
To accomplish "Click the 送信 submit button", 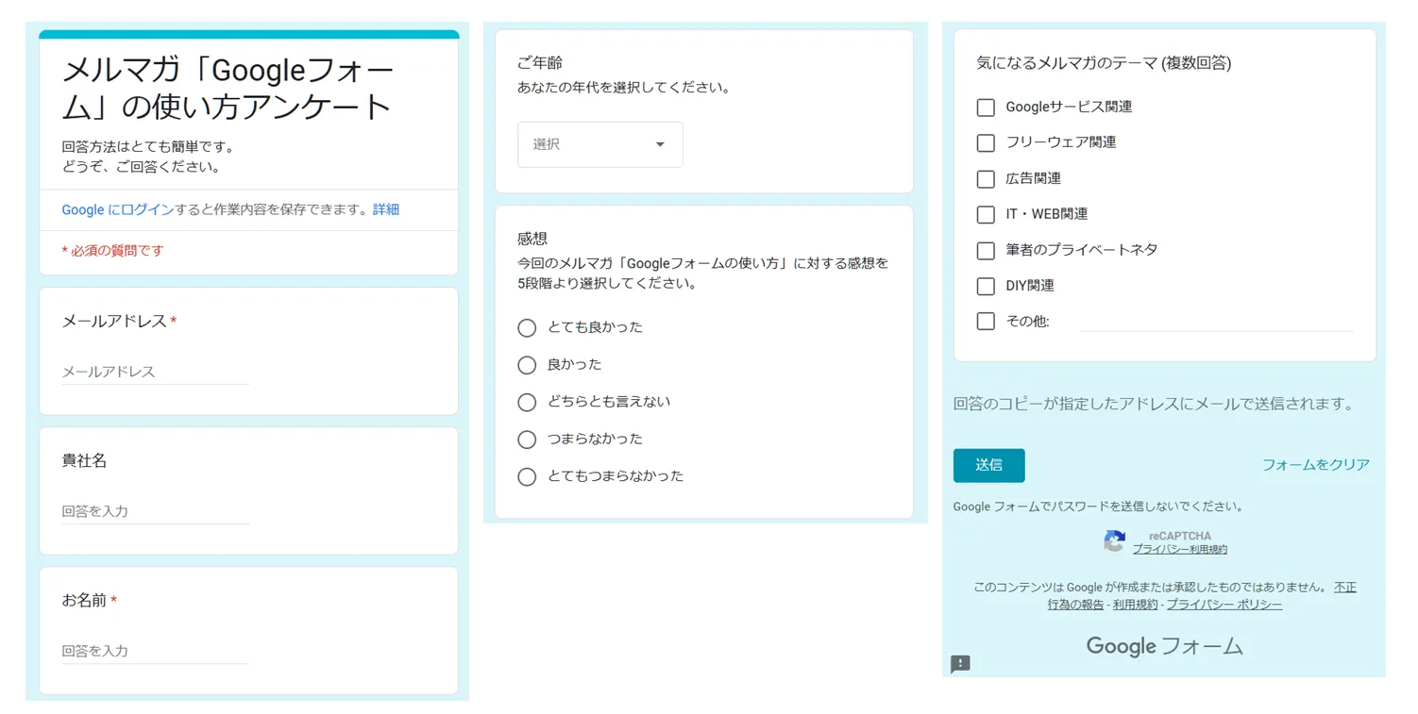I will 988,465.
